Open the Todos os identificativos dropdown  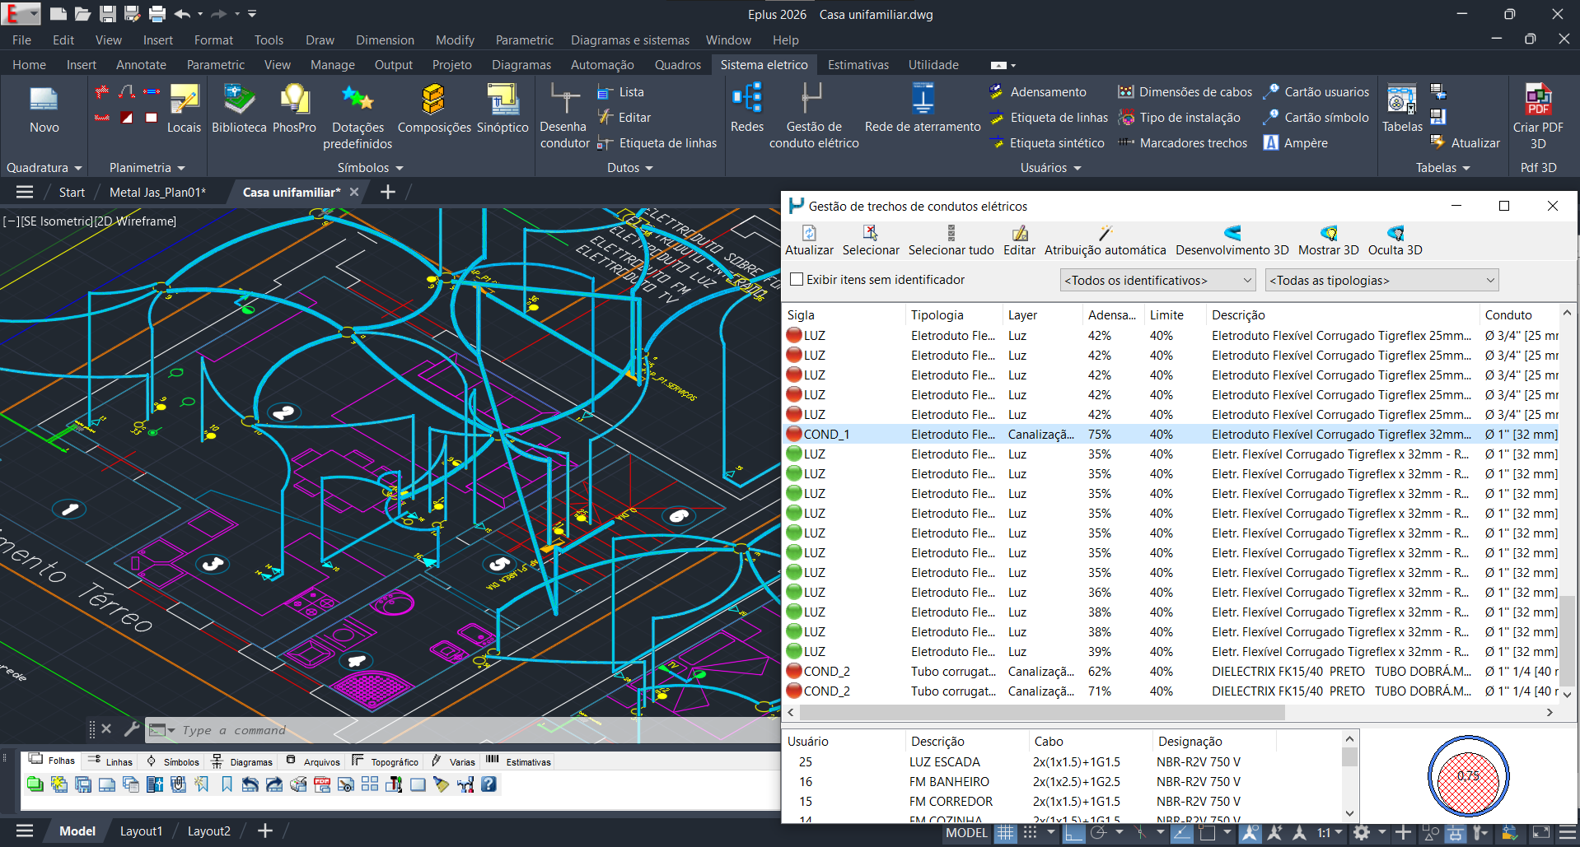(x=1157, y=281)
